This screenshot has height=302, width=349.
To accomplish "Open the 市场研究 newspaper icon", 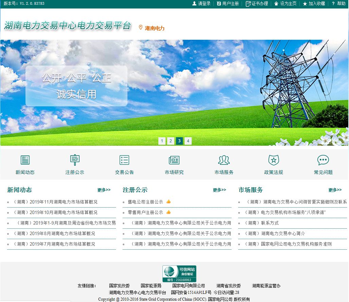I will click(x=174, y=160).
